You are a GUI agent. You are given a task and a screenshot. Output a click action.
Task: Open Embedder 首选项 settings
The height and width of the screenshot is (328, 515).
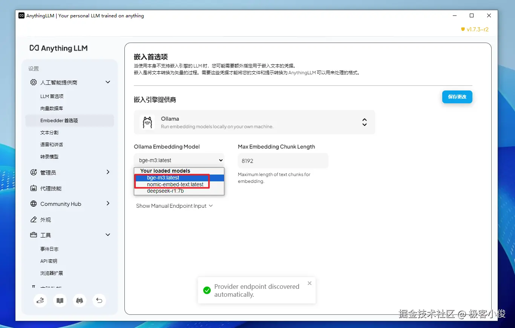click(69, 120)
